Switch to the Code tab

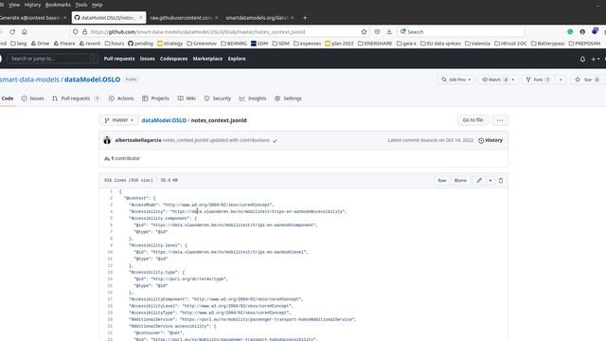8,99
